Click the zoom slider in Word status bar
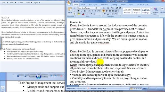 [x=156, y=89]
